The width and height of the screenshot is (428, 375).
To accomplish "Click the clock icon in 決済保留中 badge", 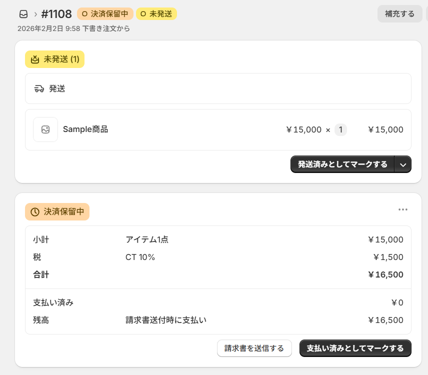I will point(35,212).
